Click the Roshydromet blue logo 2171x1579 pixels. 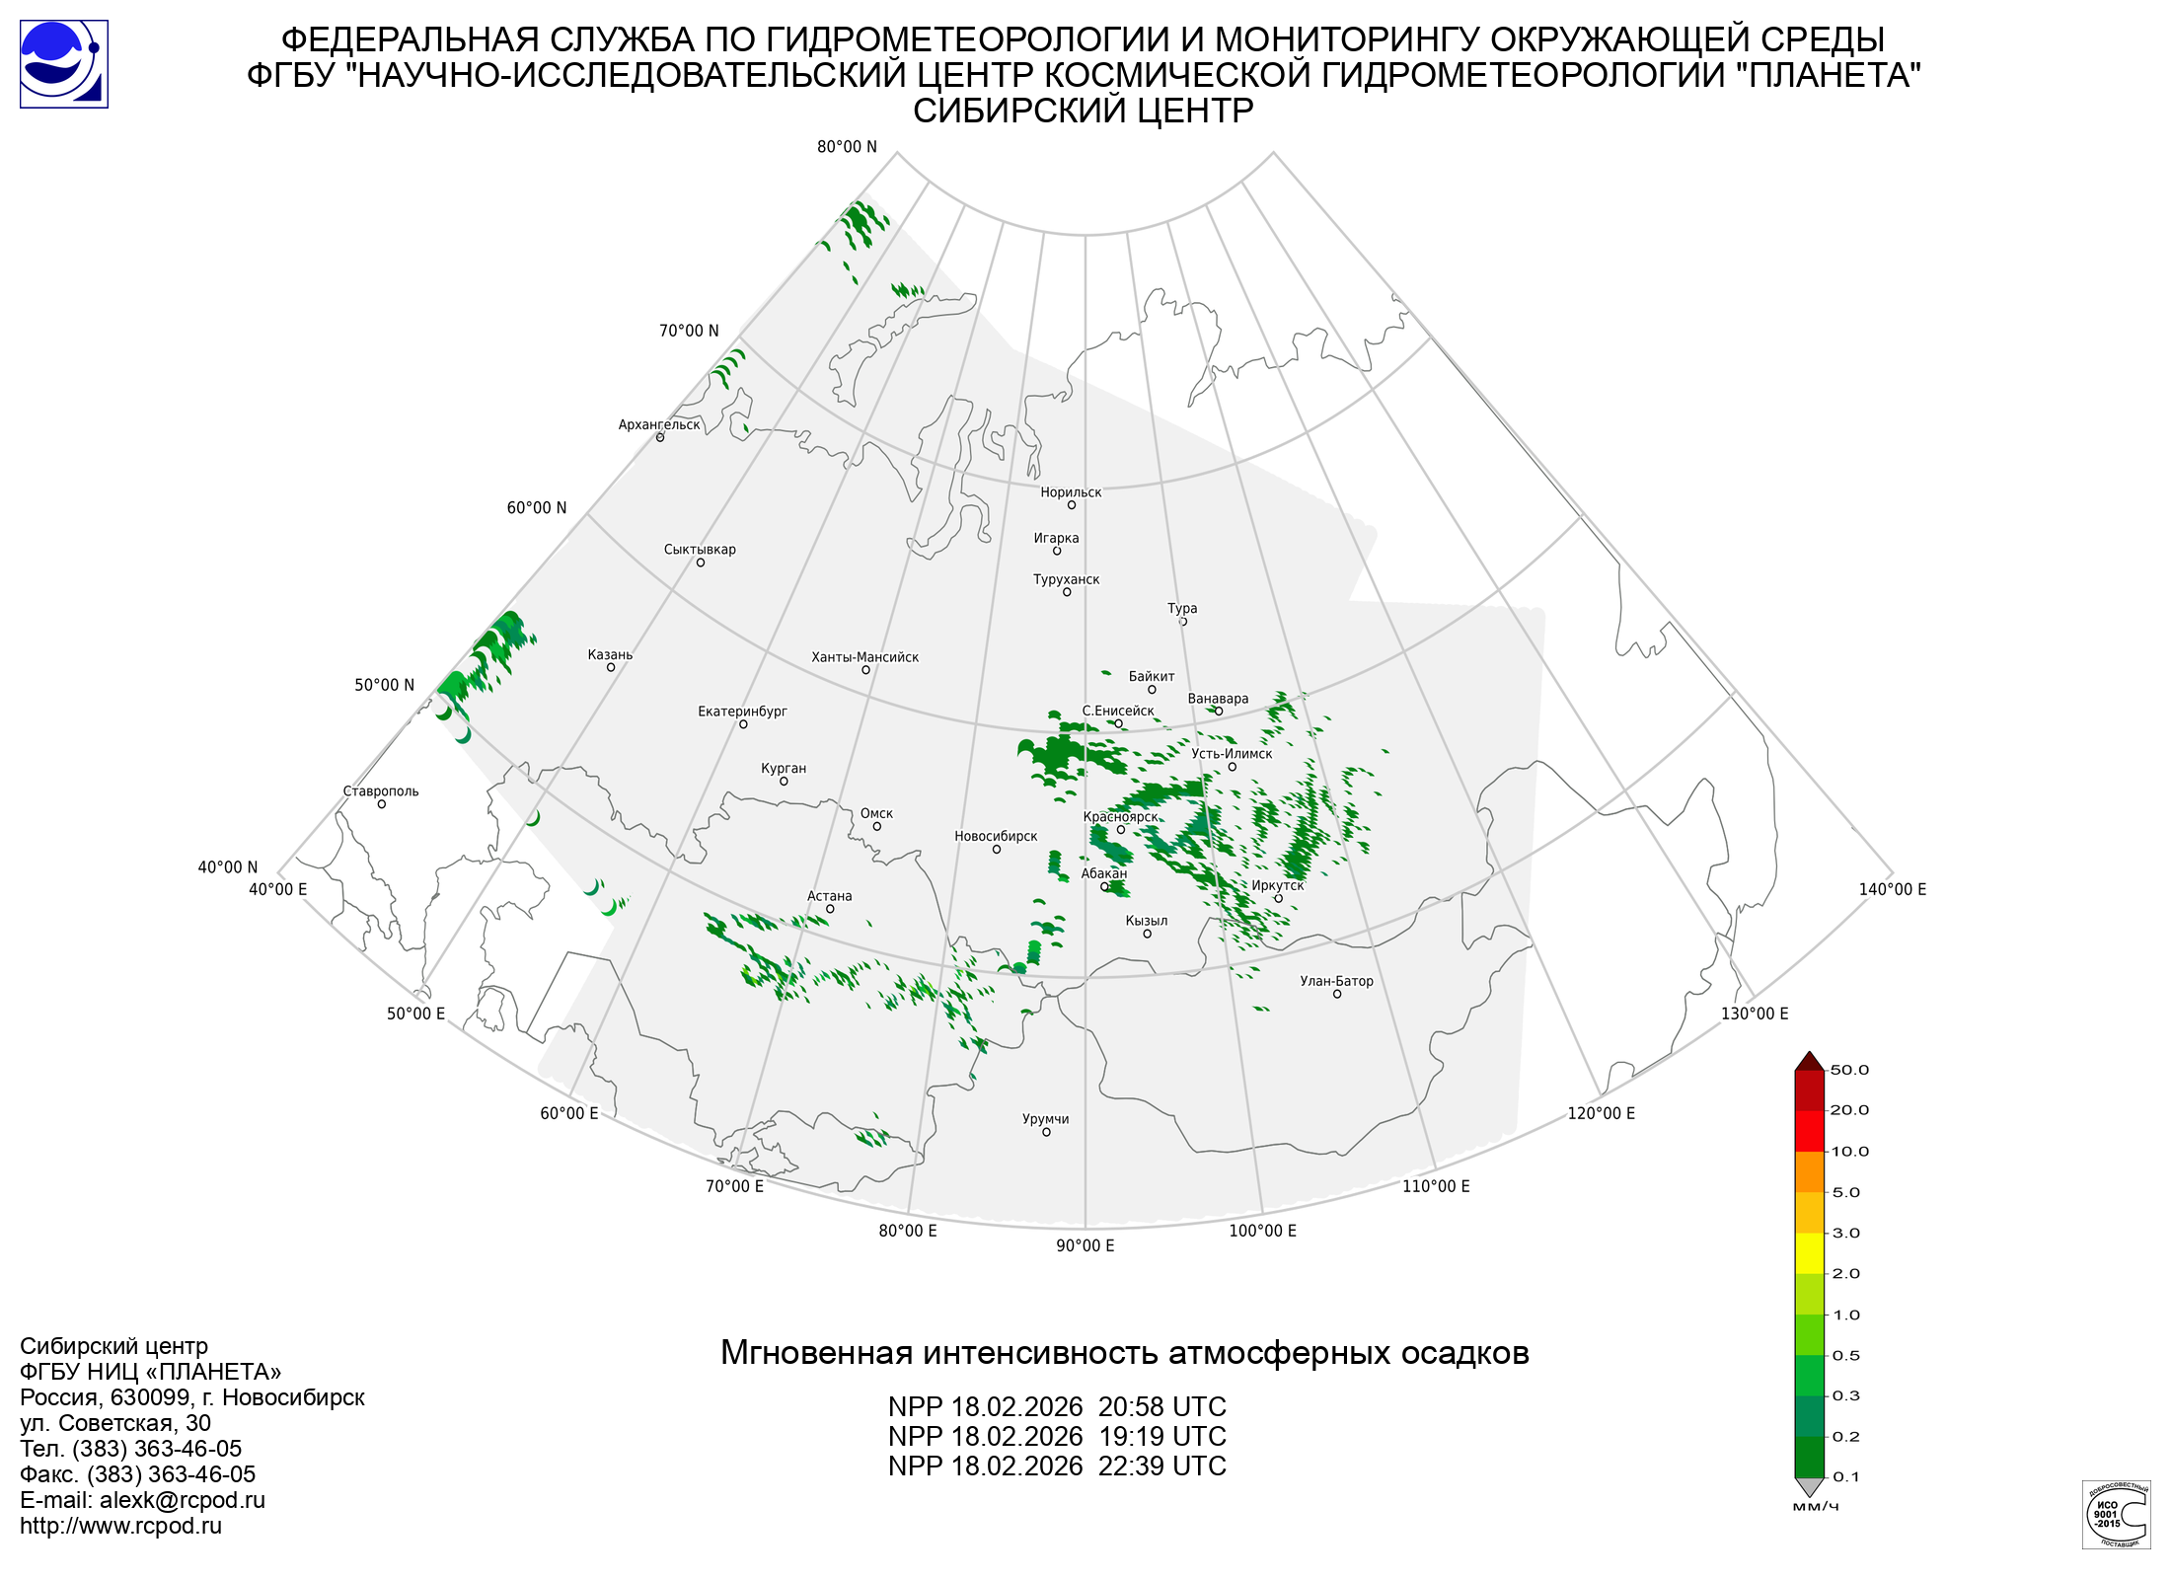(63, 64)
